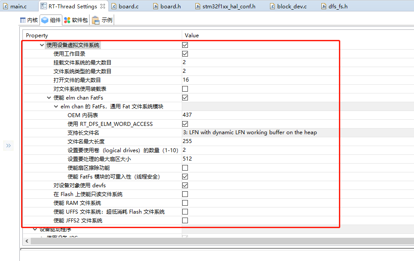Enable the 使能 RAM 文件系统 checkbox

point(185,203)
